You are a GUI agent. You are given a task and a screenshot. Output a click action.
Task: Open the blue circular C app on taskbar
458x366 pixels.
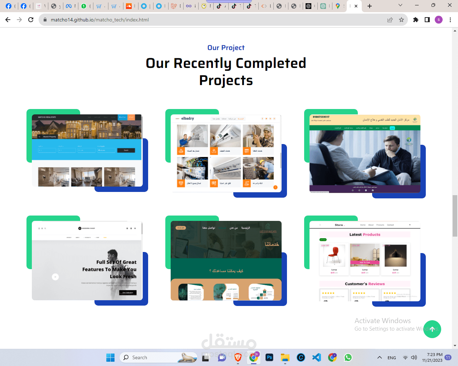point(301,357)
